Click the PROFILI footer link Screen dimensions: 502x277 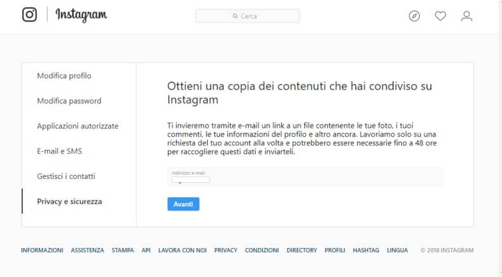tap(335, 250)
